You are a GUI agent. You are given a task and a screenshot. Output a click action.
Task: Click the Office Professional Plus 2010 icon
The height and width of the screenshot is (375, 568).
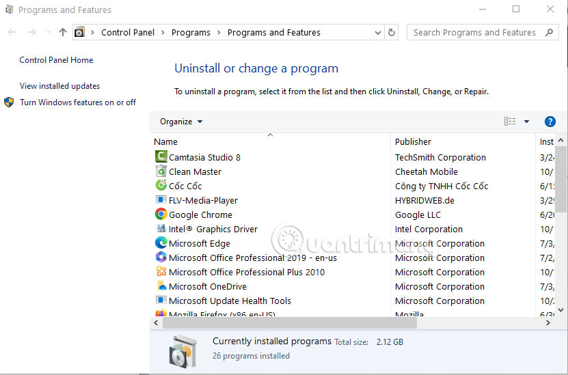click(161, 271)
